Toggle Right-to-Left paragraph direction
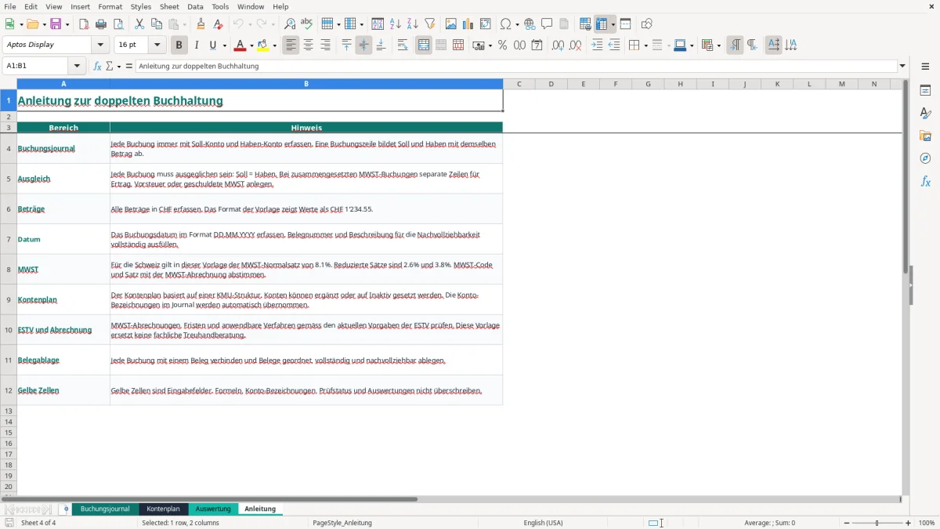 tap(752, 45)
